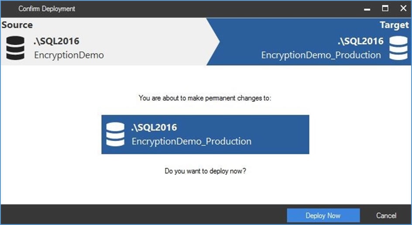The height and width of the screenshot is (225, 412).
Task: Click the permanent changes warning text
Action: click(205, 98)
